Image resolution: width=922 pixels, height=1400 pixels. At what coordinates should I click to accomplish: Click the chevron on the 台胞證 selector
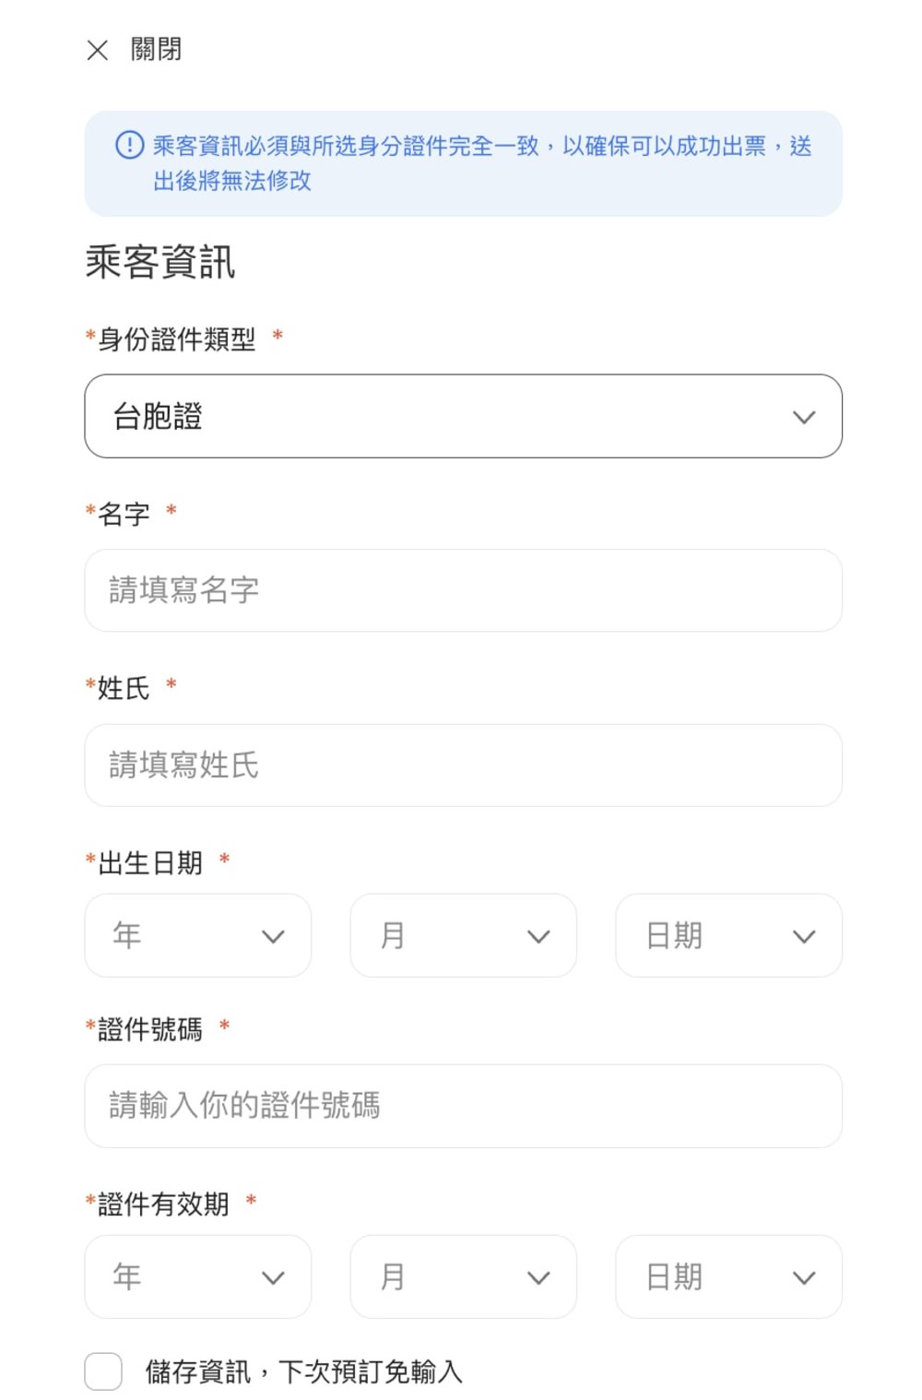[x=804, y=416]
